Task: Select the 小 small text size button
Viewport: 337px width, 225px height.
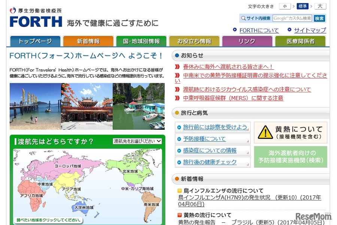Action: [x=285, y=6]
